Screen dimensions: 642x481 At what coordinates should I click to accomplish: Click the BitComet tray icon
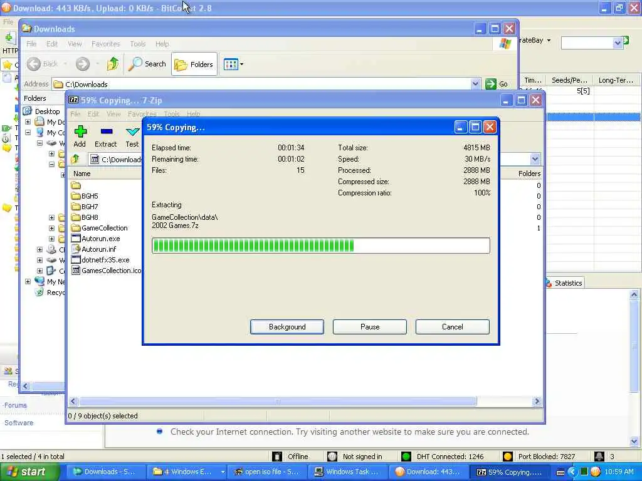(596, 472)
